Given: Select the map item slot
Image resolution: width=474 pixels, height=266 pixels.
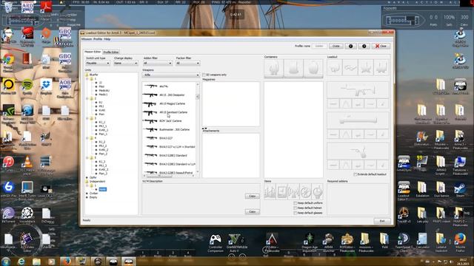Looking at the screenshot, I should tap(270, 191).
